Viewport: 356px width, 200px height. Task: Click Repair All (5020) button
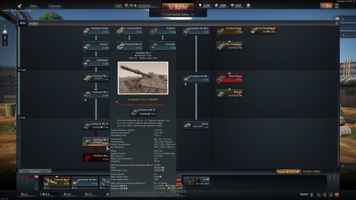coord(288,172)
